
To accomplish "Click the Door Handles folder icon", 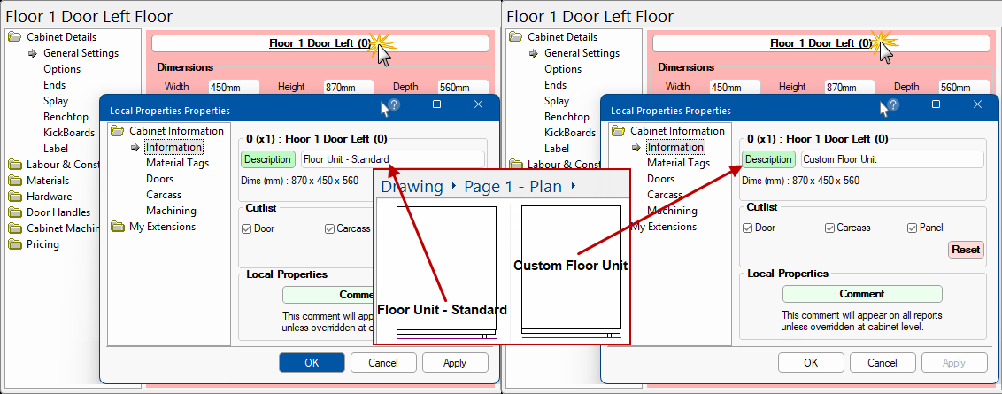I will point(14,212).
